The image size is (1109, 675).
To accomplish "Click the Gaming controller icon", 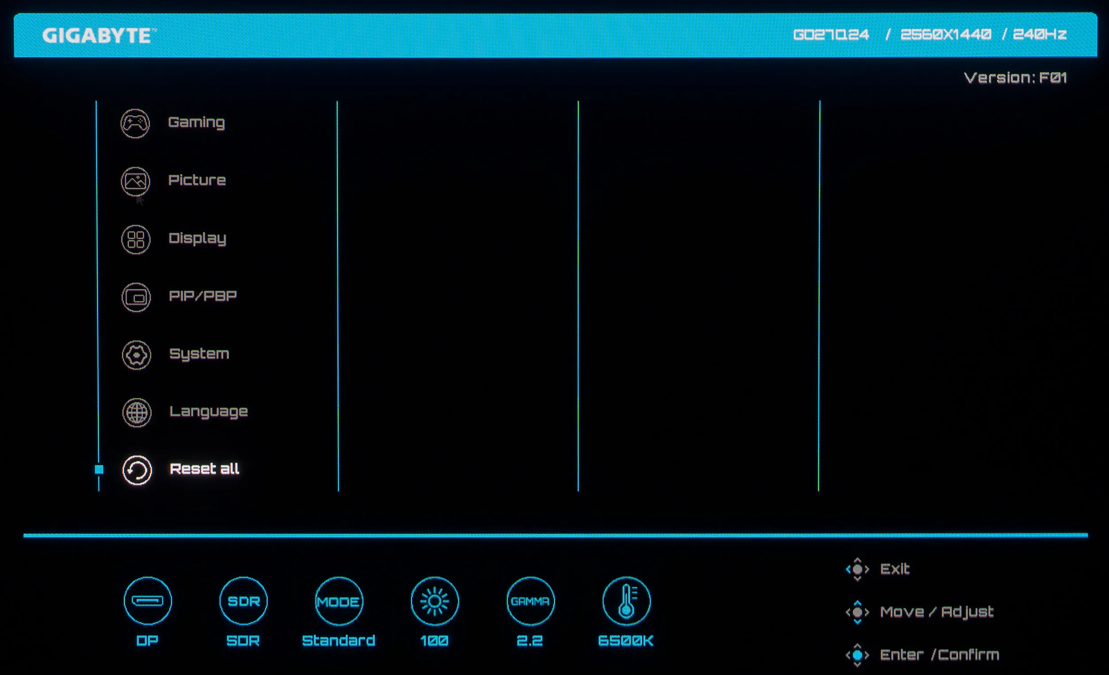I will 135,123.
